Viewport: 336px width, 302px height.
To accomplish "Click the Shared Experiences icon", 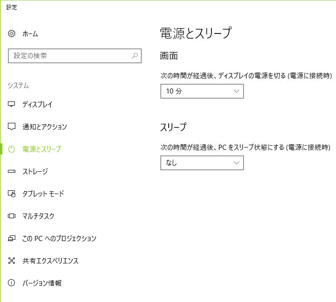I will (12, 261).
